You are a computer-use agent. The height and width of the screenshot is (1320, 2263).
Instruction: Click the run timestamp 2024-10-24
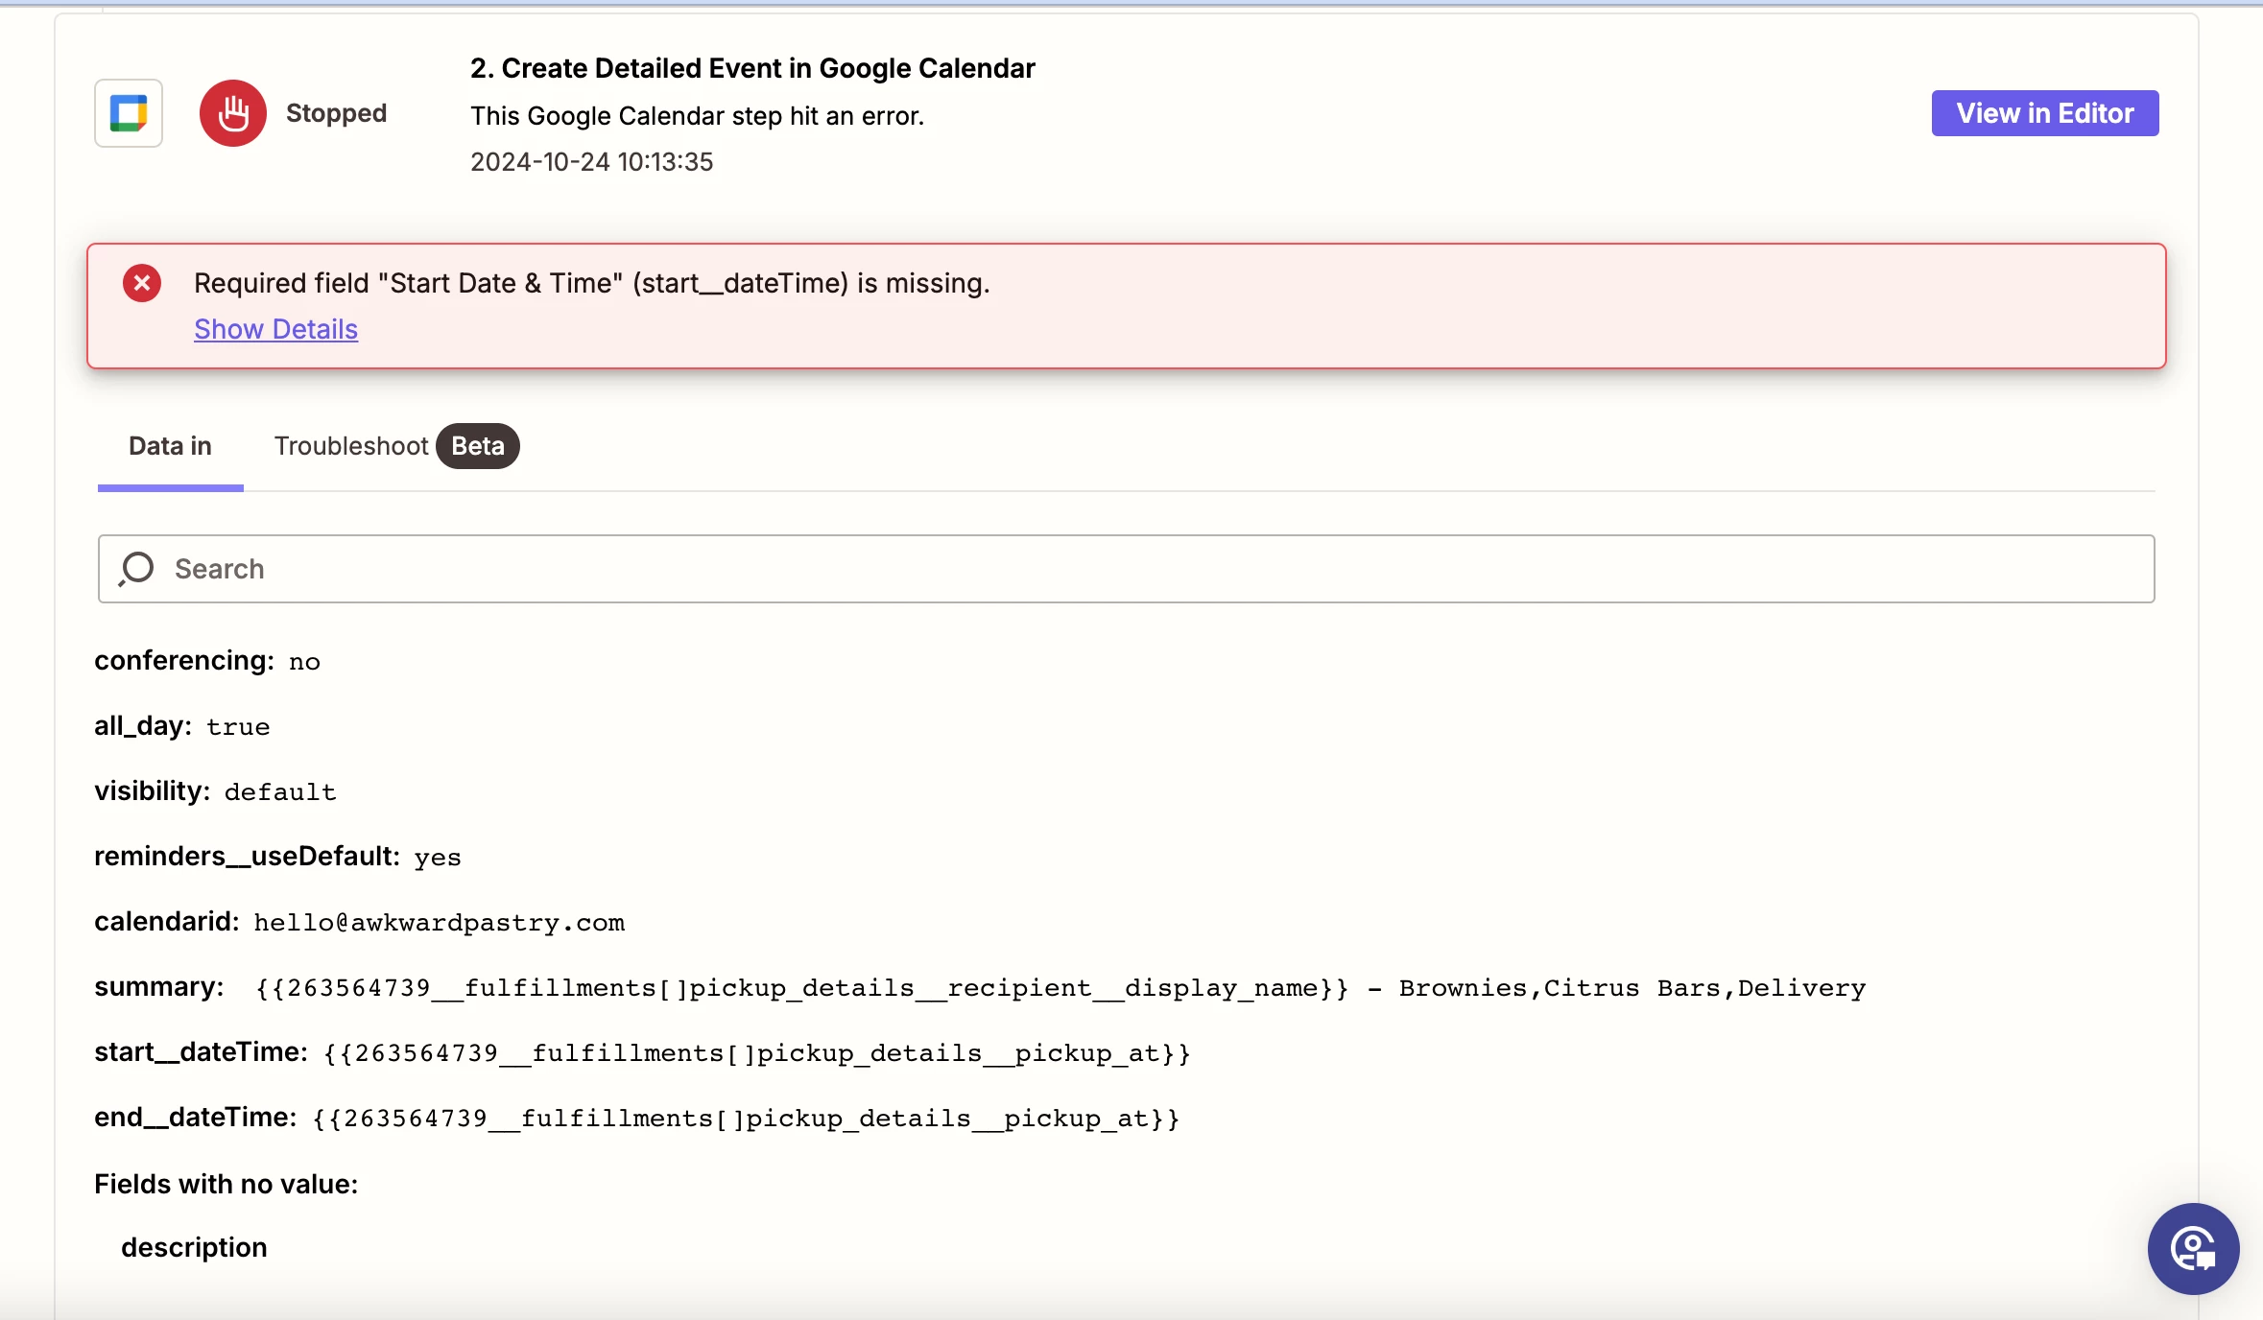591,161
